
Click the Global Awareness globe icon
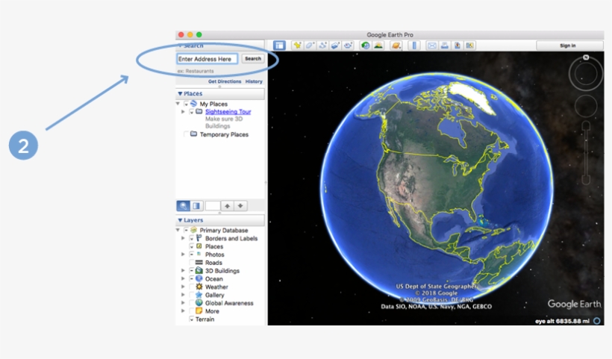199,303
